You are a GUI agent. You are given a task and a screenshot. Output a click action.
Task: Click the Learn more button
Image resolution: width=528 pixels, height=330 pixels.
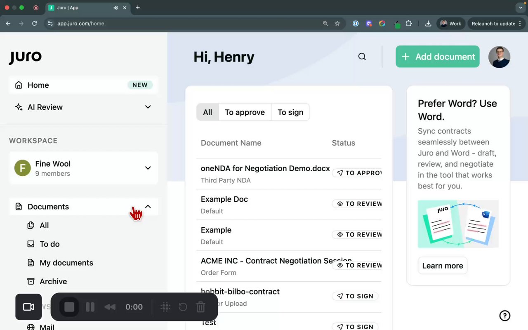pyautogui.click(x=443, y=266)
